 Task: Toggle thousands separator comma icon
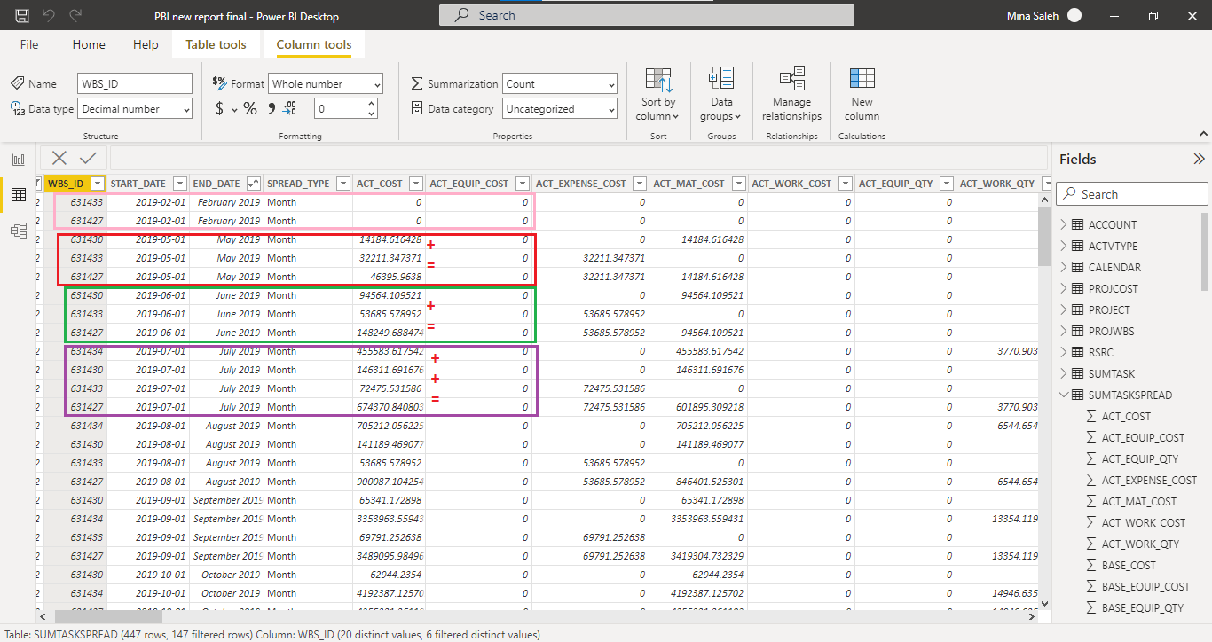(272, 108)
